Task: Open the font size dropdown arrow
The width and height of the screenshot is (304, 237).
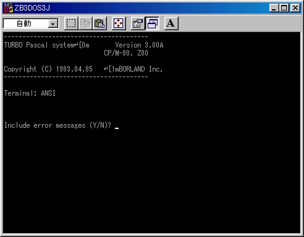Action: (53, 24)
